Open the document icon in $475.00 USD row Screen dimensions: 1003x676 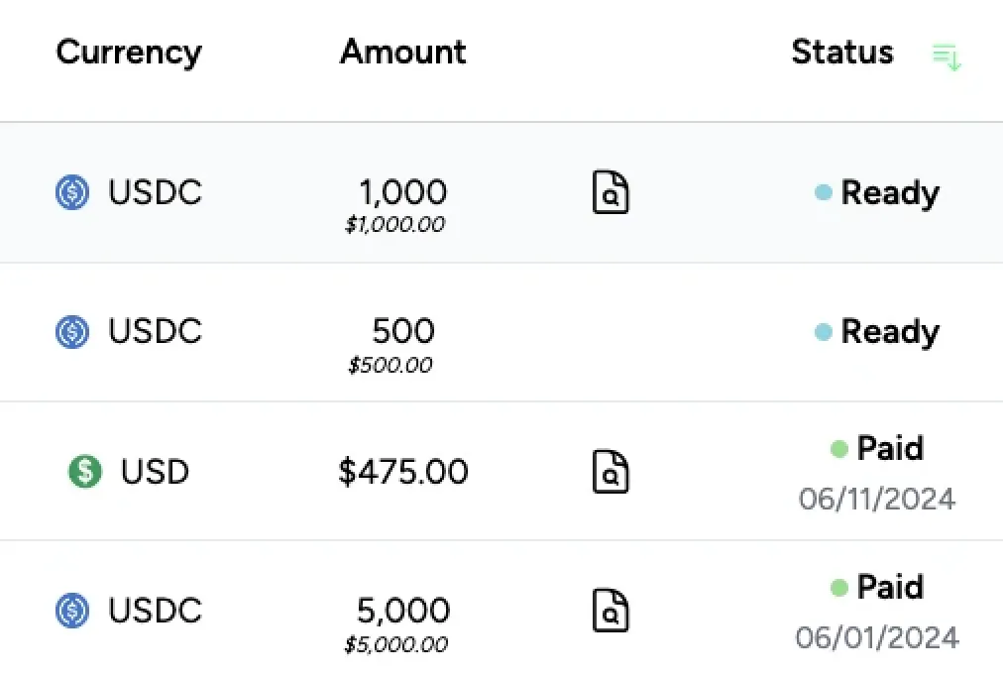pyautogui.click(x=611, y=471)
